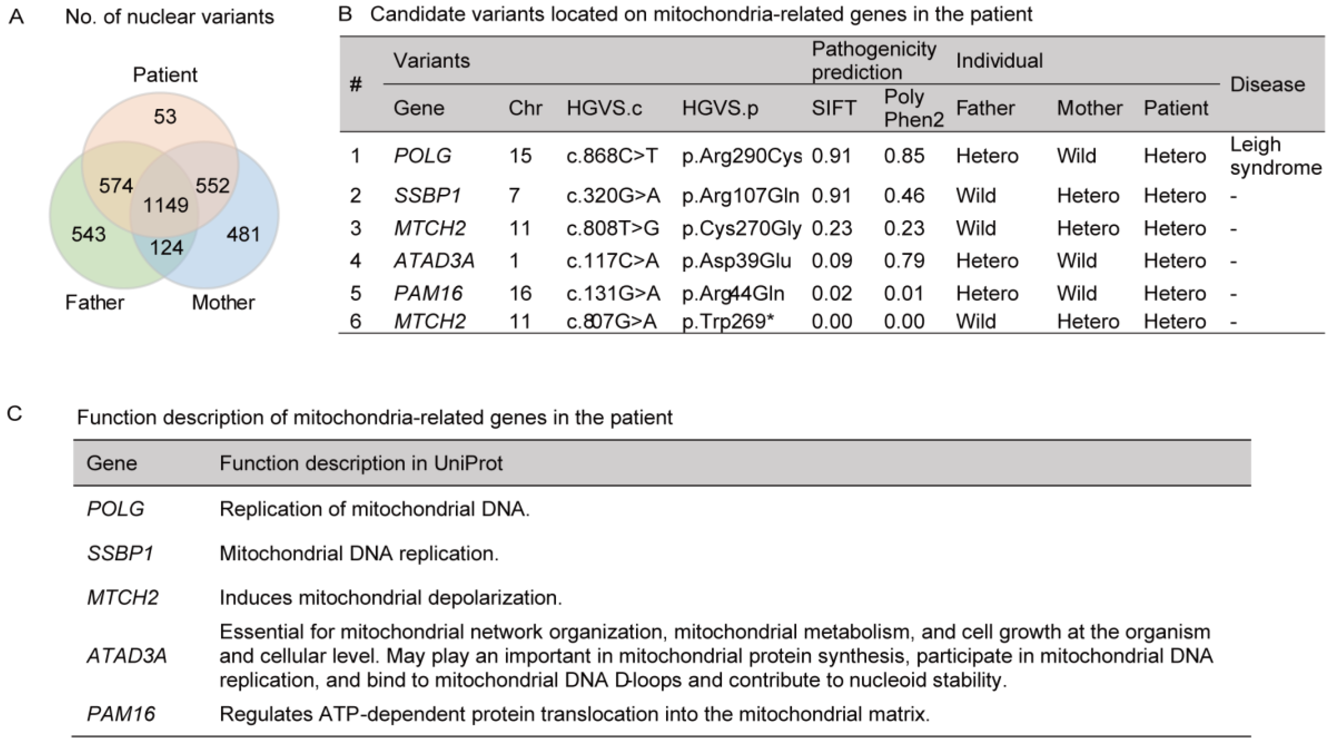Select the Function description in UniProt header

(x=361, y=463)
